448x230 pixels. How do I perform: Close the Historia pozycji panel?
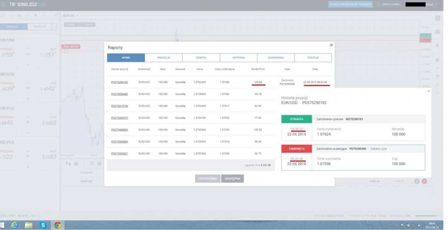pyautogui.click(x=429, y=91)
